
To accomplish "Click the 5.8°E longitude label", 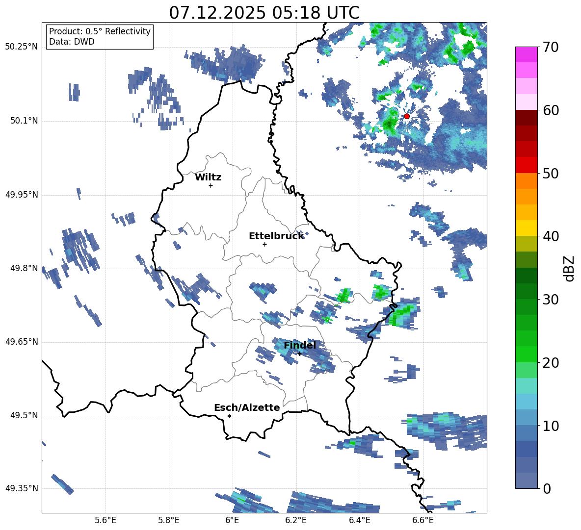I will click(x=169, y=520).
